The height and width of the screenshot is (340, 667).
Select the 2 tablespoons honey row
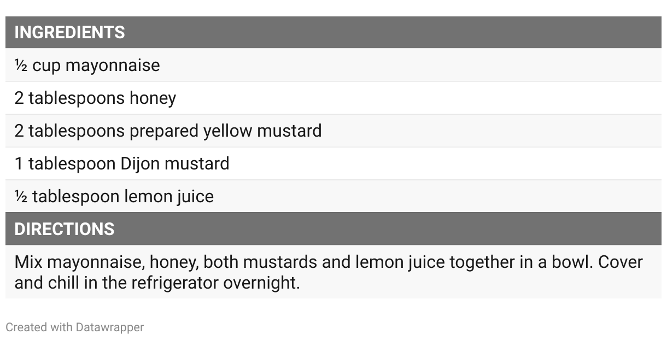click(x=333, y=98)
